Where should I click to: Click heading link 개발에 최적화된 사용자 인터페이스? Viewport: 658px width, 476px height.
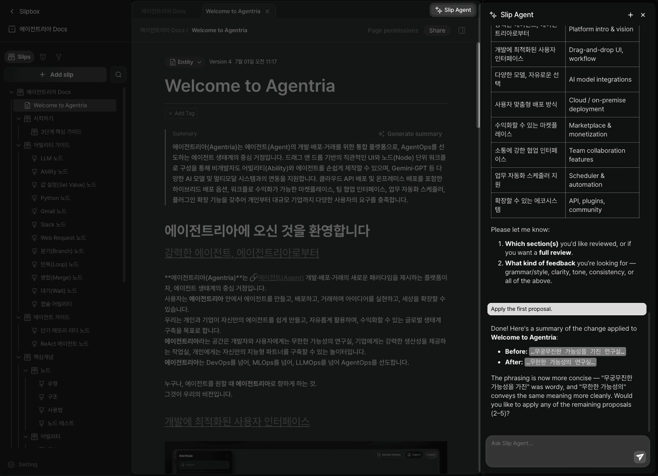pos(237,421)
